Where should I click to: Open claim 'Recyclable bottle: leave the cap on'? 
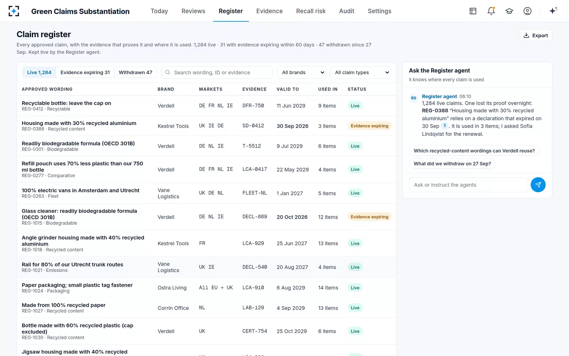(x=207, y=106)
